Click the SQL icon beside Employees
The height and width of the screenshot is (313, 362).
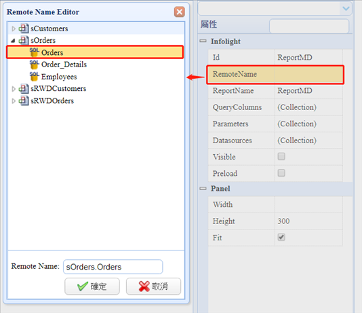[x=34, y=77]
